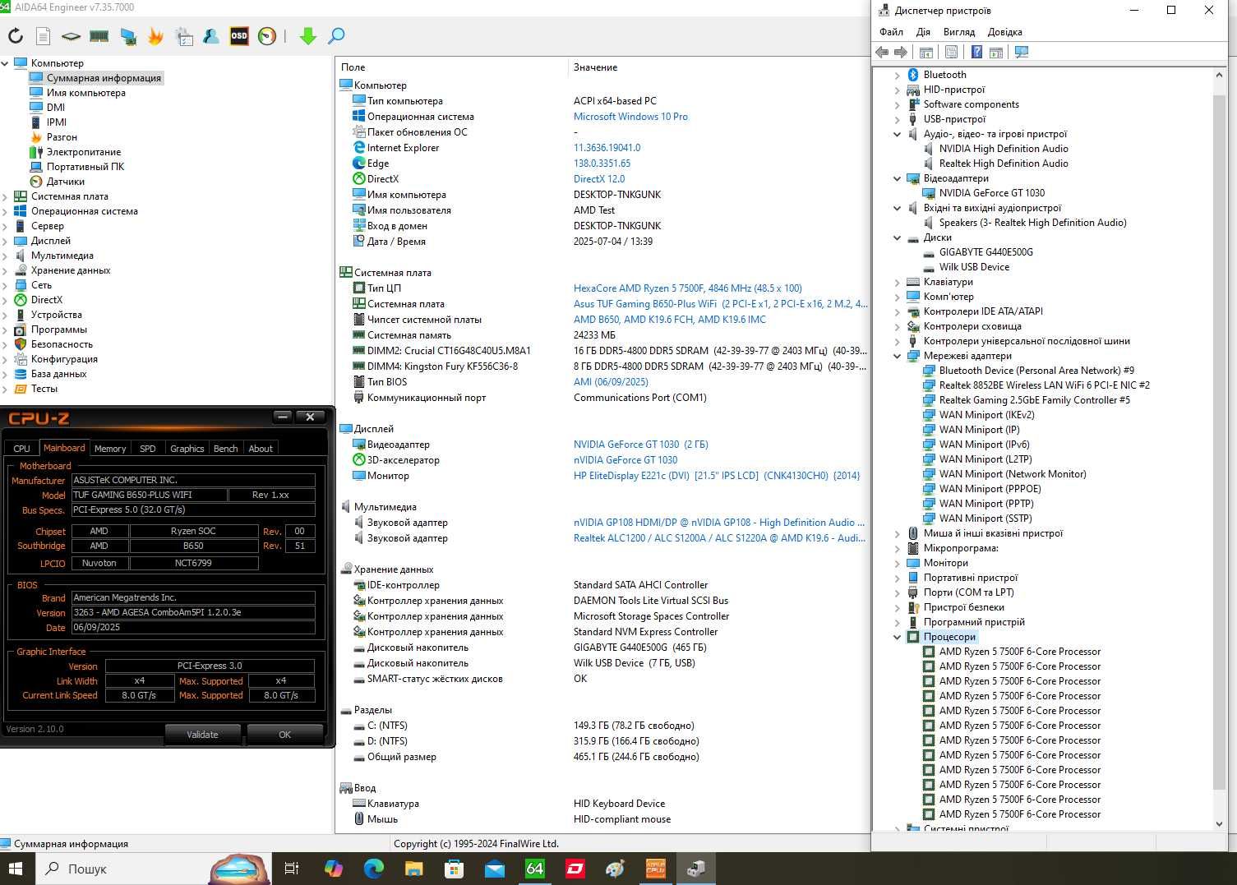The width and height of the screenshot is (1237, 885).
Task: Collapse the Компьютер root node in AIDA64
Action: coord(5,63)
